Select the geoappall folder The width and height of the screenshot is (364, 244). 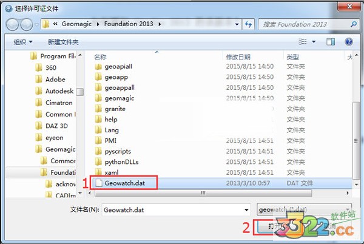(120, 88)
